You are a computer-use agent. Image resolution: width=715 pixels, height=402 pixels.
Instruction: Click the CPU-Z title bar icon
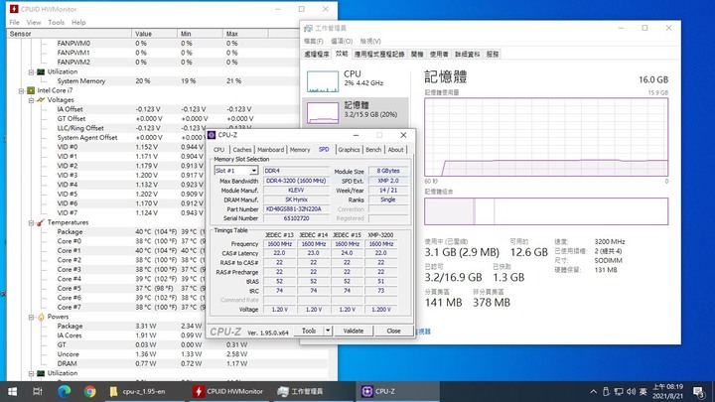click(x=212, y=135)
